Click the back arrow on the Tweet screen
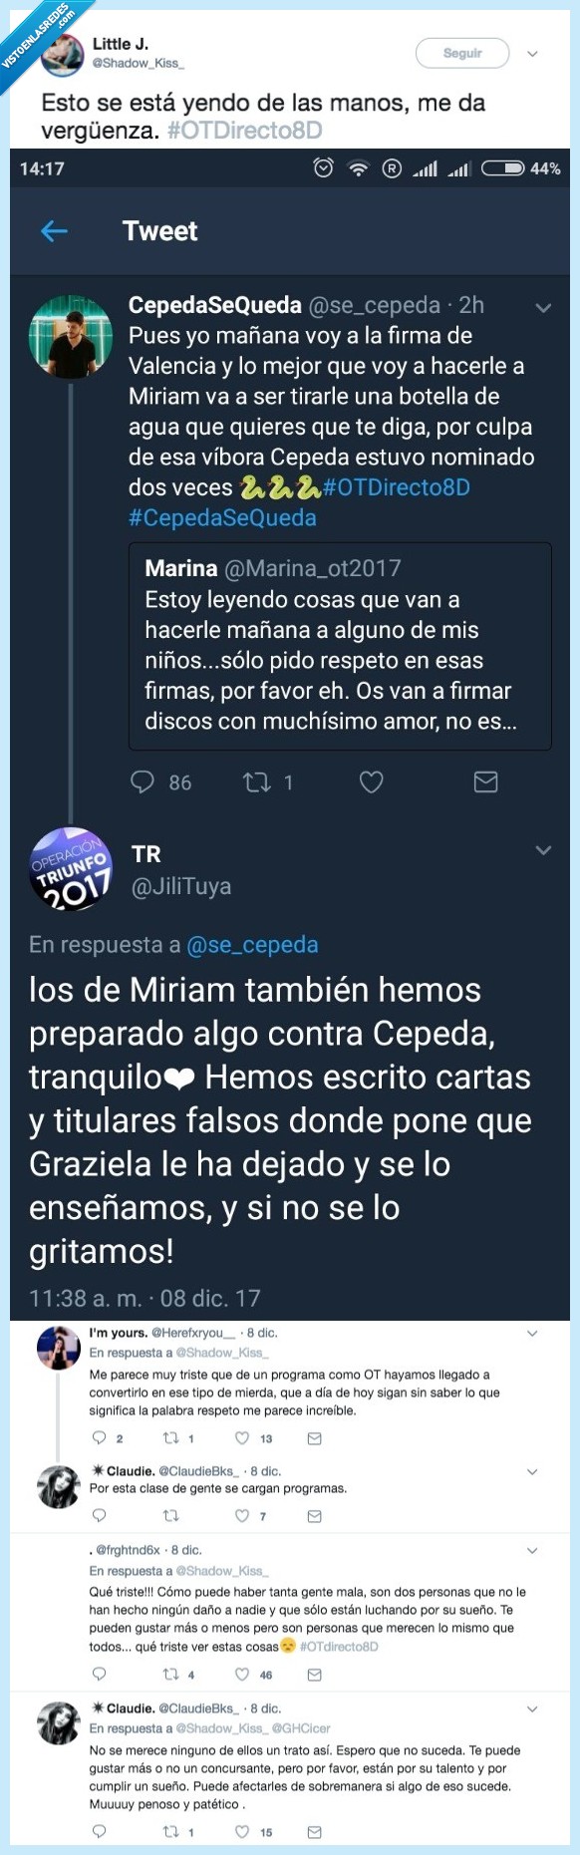The width and height of the screenshot is (580, 1855). [x=55, y=230]
